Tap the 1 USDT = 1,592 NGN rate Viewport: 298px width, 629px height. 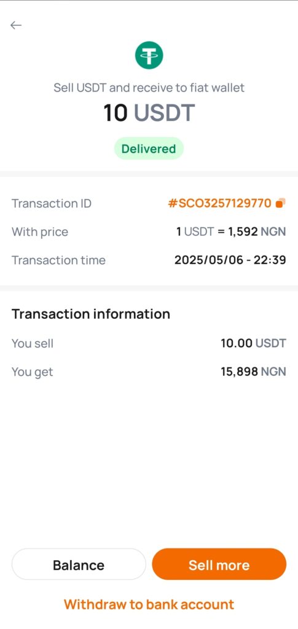pos(231,232)
